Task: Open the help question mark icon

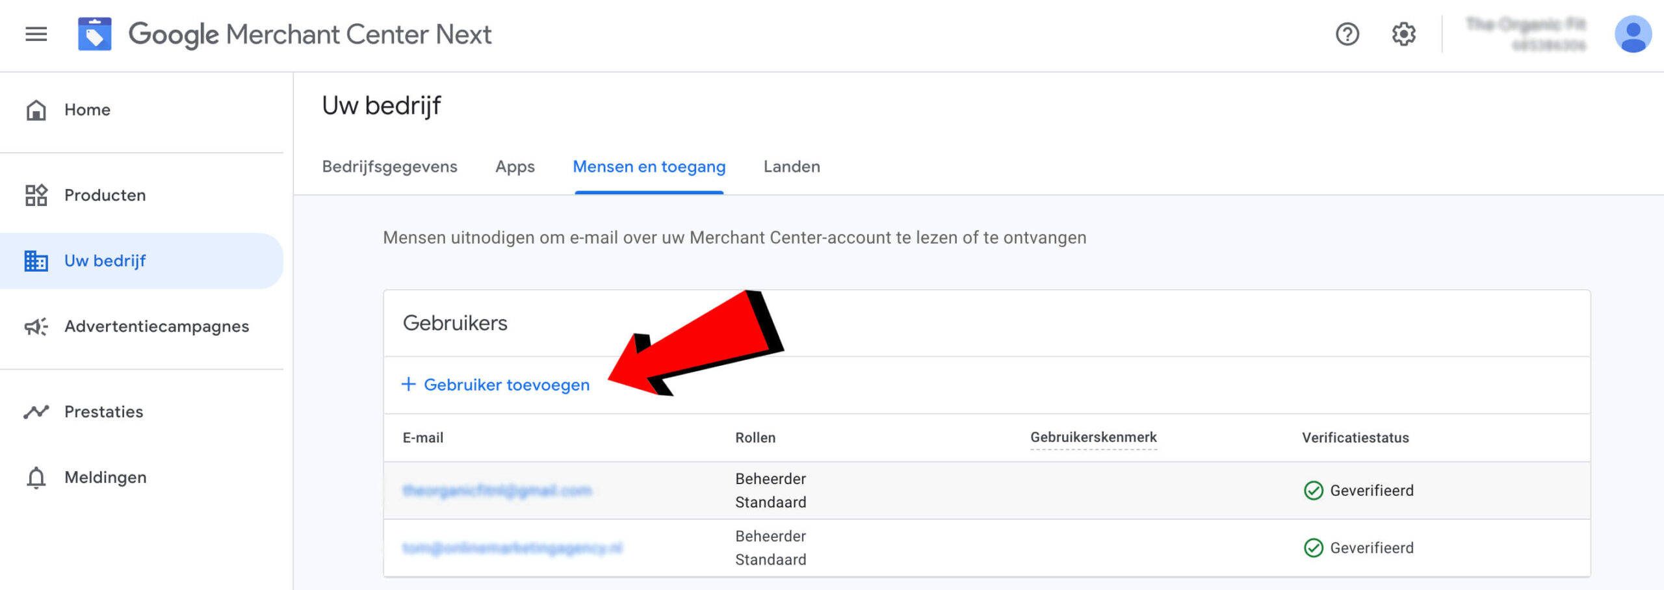Action: click(1347, 34)
